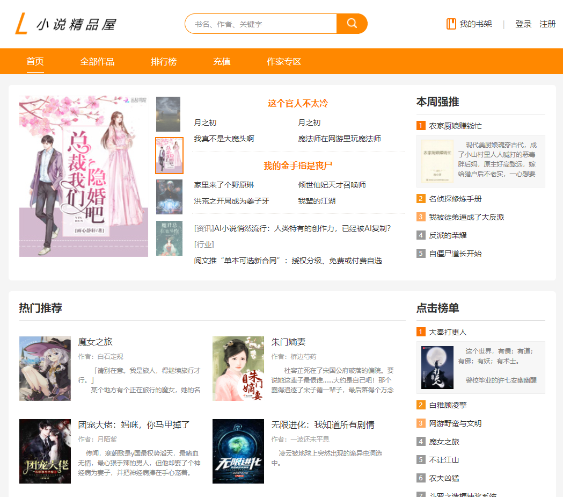This screenshot has height=497, width=563.
Task: Open the 这个官人不太冷 featured title
Action: [298, 104]
